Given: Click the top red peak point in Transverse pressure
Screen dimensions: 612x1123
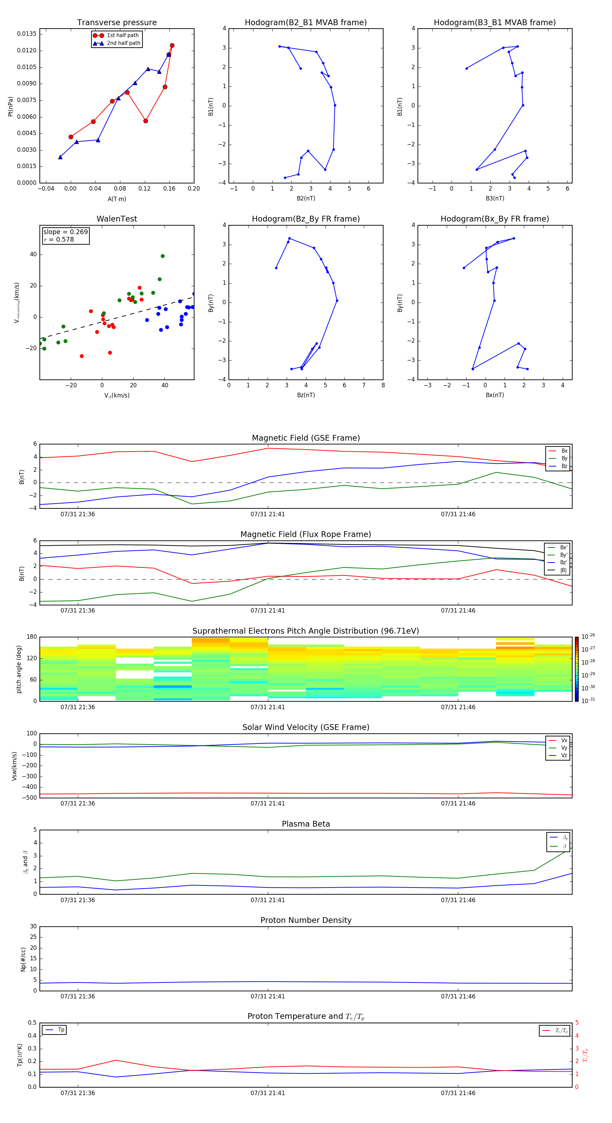Looking at the screenshot, I should coord(172,45).
